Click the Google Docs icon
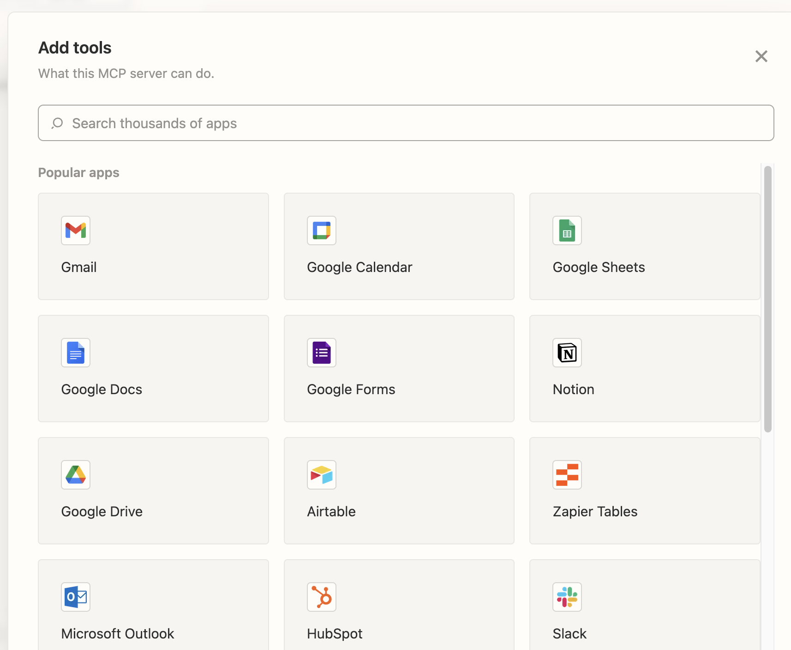 point(76,353)
